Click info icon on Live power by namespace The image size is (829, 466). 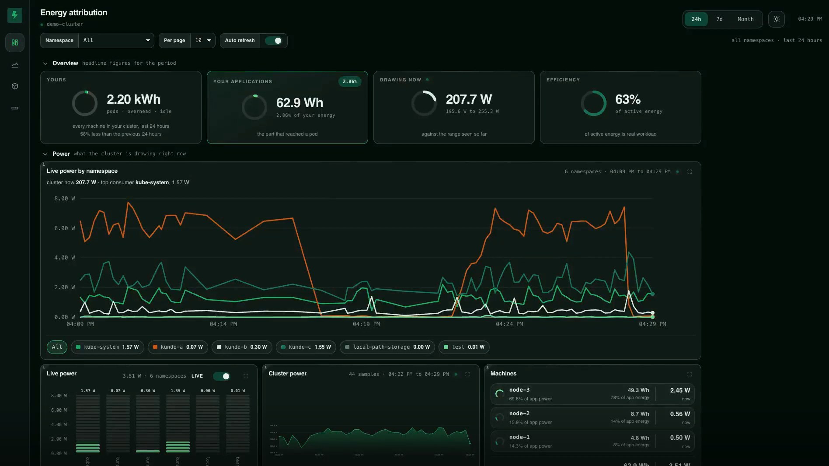click(43, 165)
